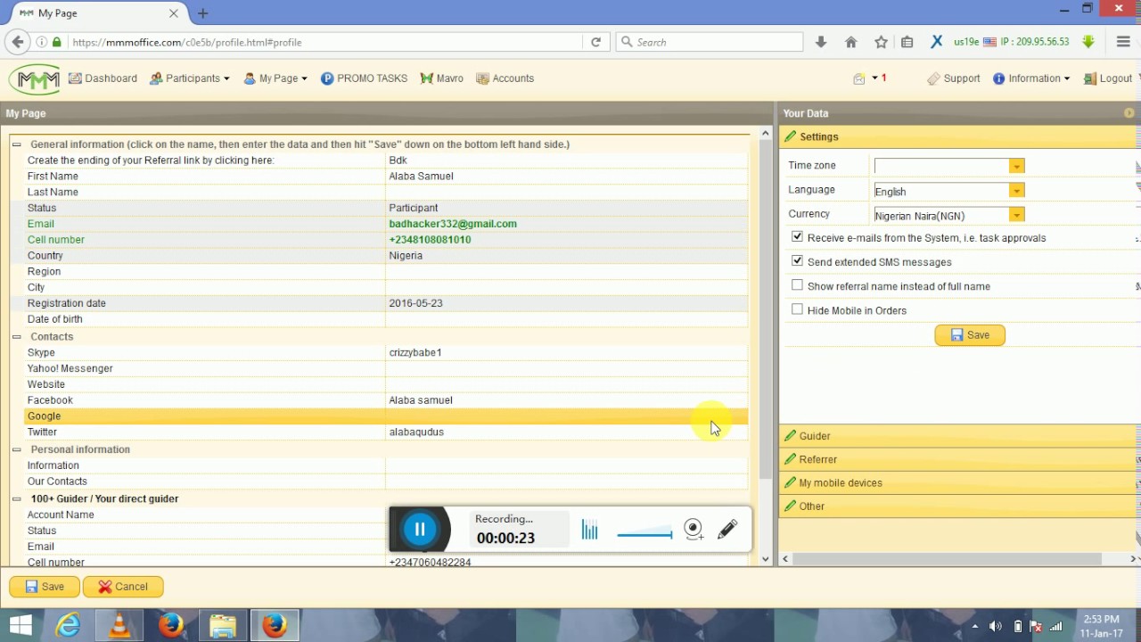Open the Language dropdown arrow

[1016, 190]
